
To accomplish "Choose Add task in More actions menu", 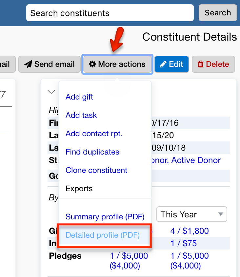I will 81,115.
